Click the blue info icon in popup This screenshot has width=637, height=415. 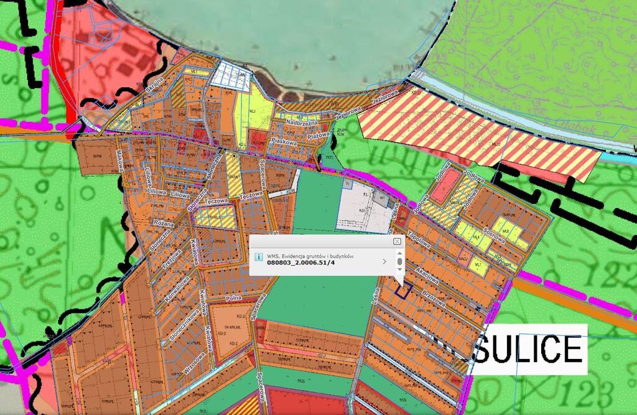[x=259, y=256]
